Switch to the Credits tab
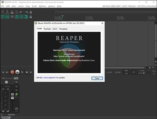Image resolution: width=157 pixels, height=119 pixels. pos(40,28)
